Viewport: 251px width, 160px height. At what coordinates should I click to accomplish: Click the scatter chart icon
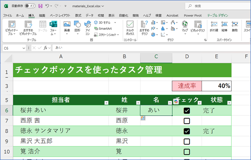[x=163, y=35]
